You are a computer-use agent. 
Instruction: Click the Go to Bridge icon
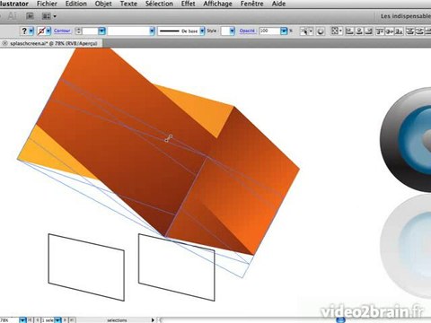click(30, 16)
